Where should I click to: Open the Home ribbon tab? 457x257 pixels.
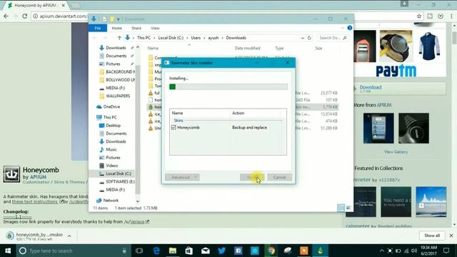click(116, 28)
